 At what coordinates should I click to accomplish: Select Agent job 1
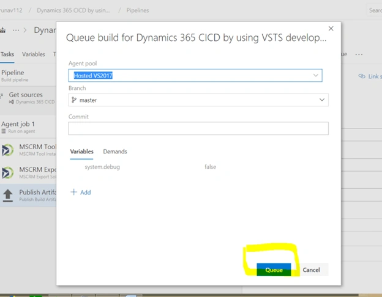click(28, 127)
